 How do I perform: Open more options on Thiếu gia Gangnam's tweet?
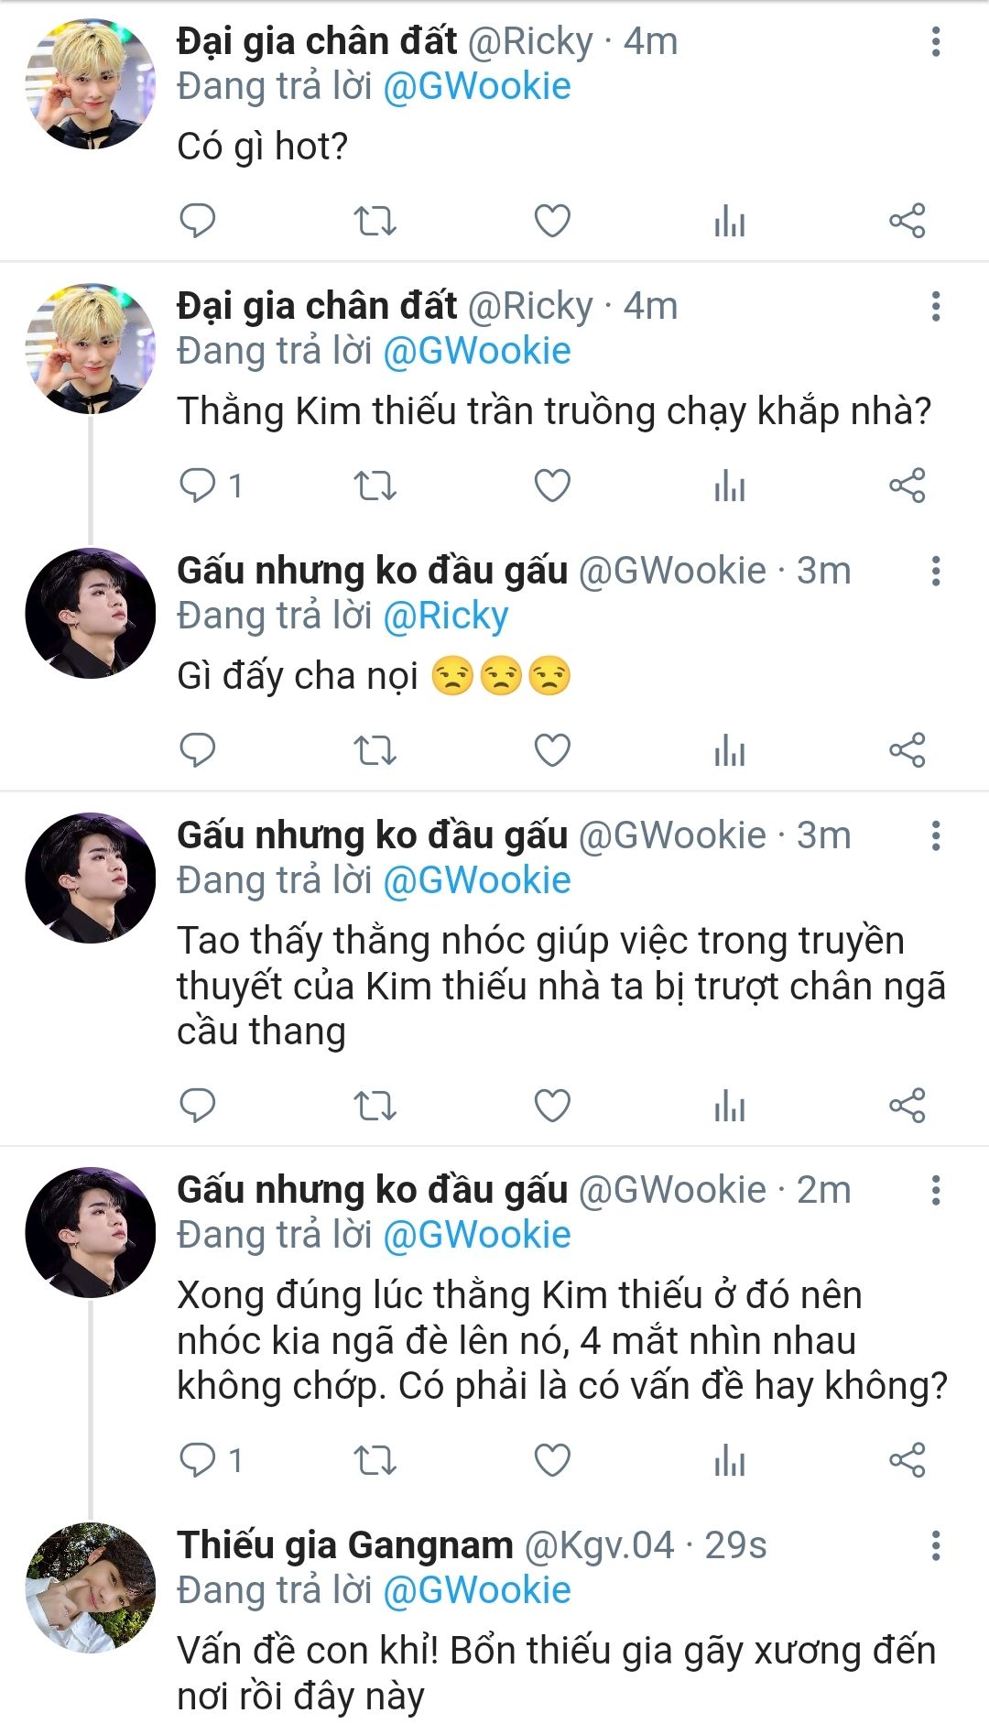[935, 1545]
